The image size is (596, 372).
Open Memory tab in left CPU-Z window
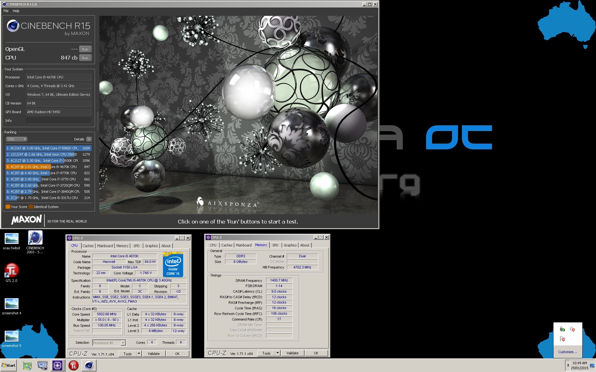point(122,246)
